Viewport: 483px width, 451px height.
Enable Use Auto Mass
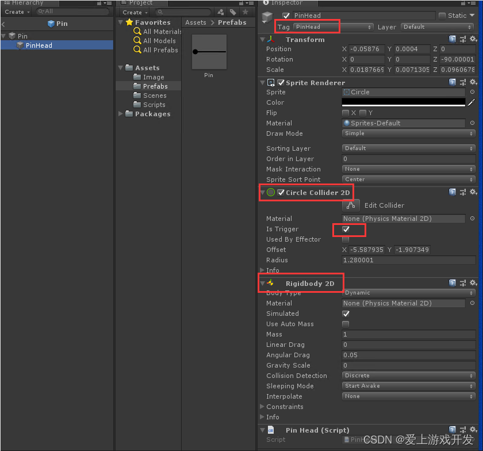(x=346, y=324)
